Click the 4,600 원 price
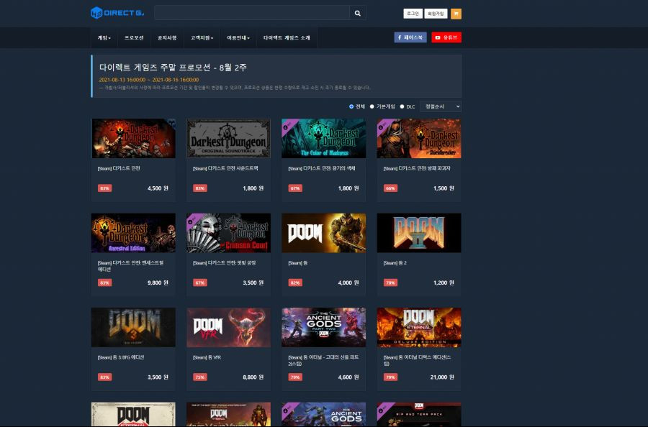Viewport: 648px width, 427px height. click(x=348, y=377)
